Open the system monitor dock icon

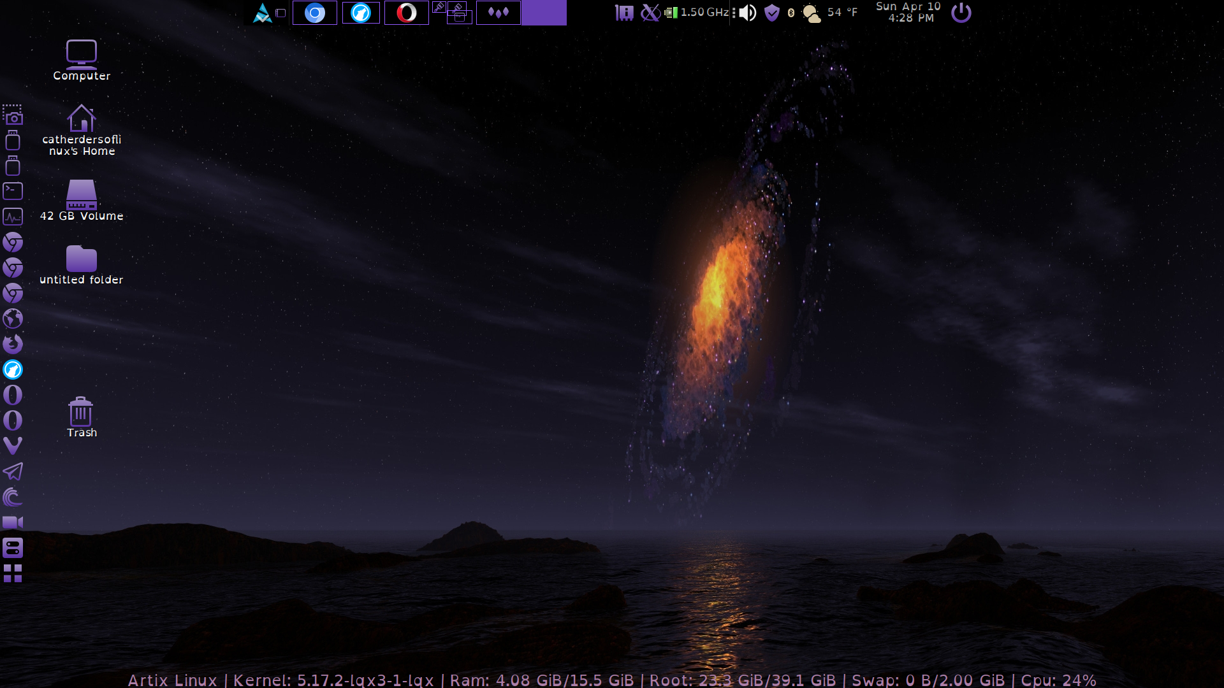[13, 217]
